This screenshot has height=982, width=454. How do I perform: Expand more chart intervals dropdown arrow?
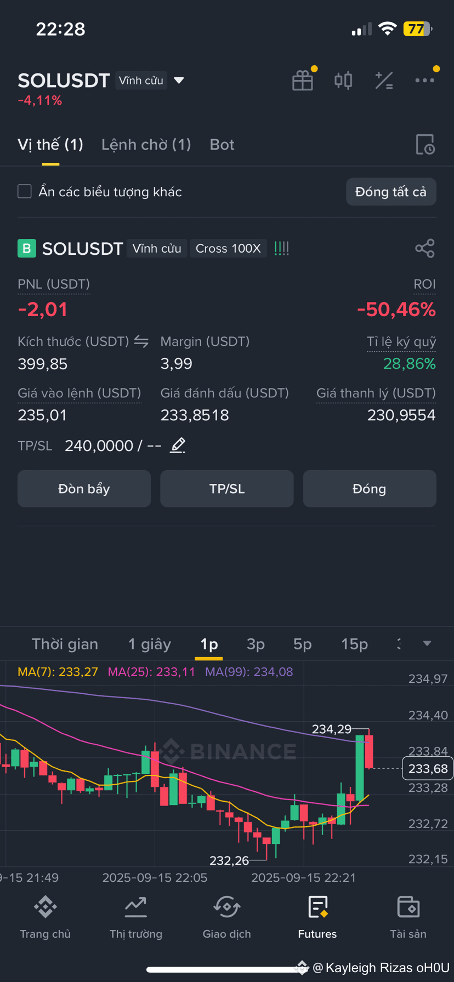pyautogui.click(x=427, y=644)
